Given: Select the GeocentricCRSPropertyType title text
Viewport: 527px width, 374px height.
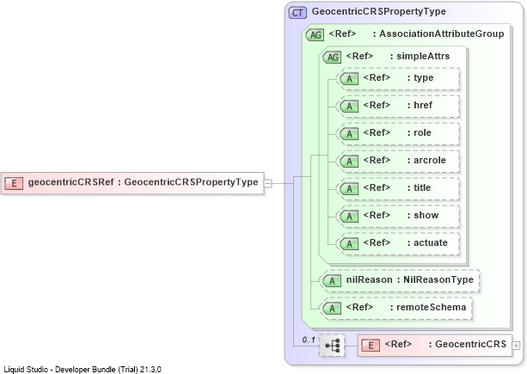Looking at the screenshot, I should [379, 11].
